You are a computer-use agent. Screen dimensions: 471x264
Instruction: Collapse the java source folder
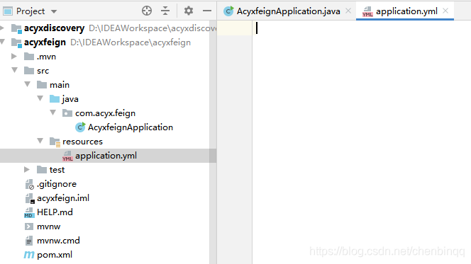tap(40, 98)
